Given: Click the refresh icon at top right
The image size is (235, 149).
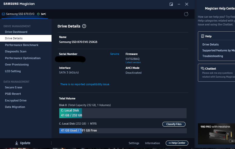Looking at the screenshot, I should (186, 14).
